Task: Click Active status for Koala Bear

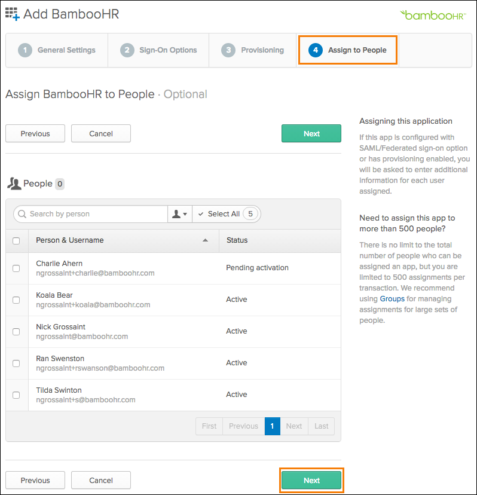Action: click(237, 300)
